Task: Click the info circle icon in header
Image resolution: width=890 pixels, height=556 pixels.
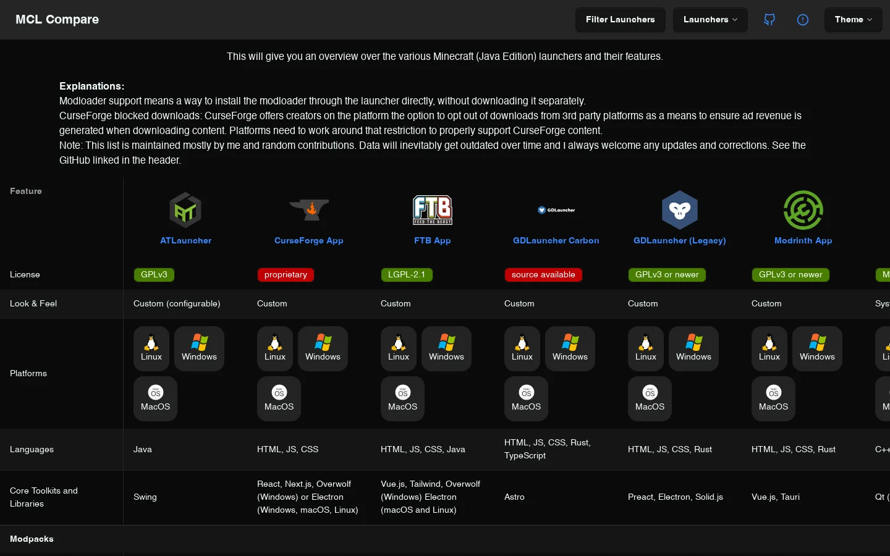Action: coord(803,20)
